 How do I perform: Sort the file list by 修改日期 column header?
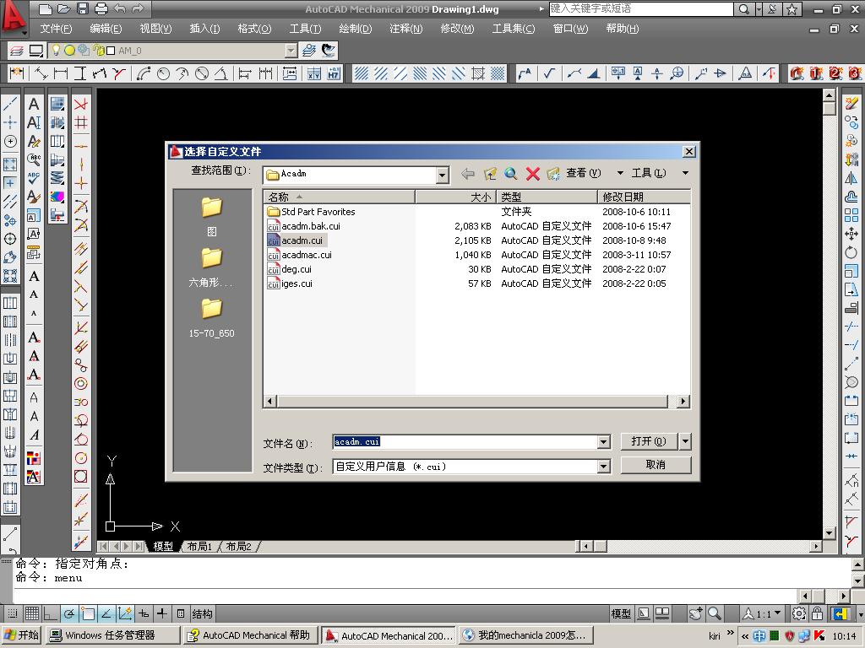[x=643, y=197]
